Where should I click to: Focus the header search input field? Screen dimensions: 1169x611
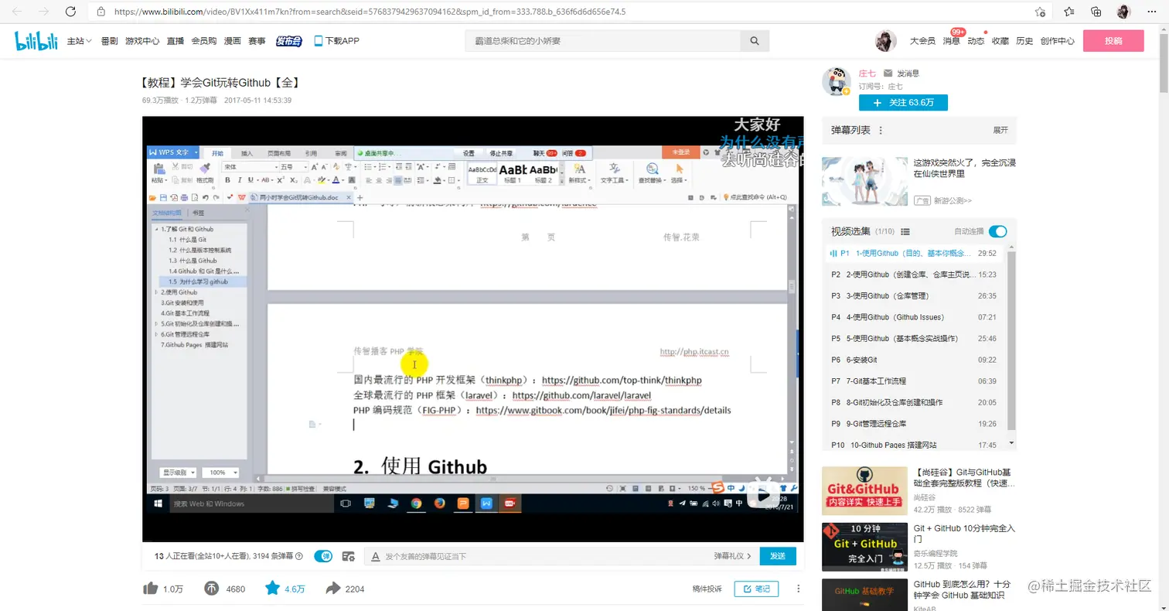(602, 41)
